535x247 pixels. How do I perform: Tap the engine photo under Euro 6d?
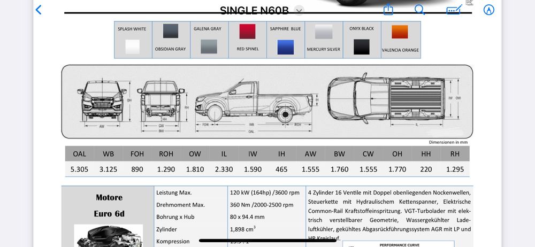[109, 236]
